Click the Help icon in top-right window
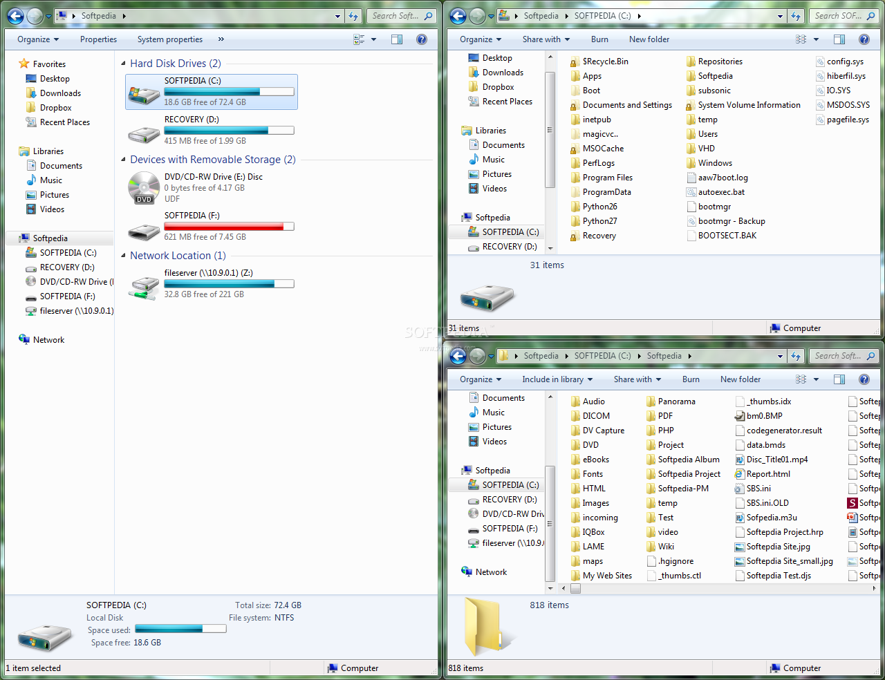 [864, 39]
